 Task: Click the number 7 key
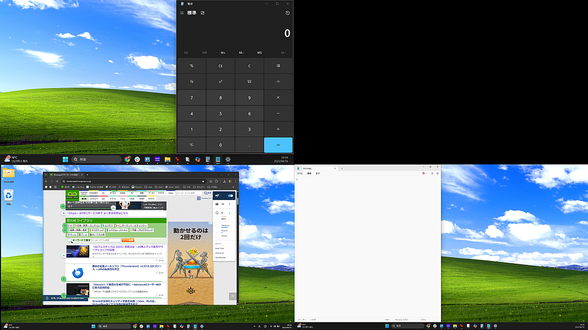tap(192, 97)
